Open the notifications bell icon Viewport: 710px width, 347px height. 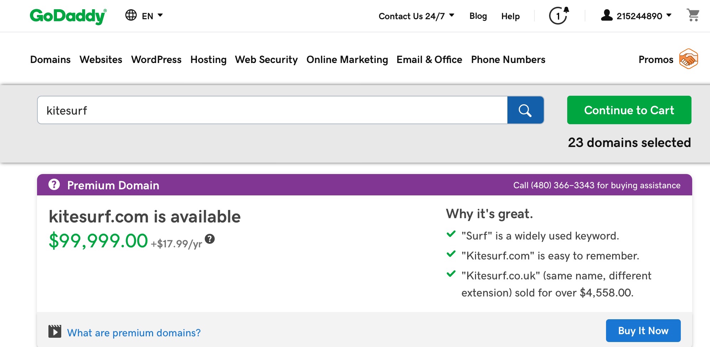559,16
